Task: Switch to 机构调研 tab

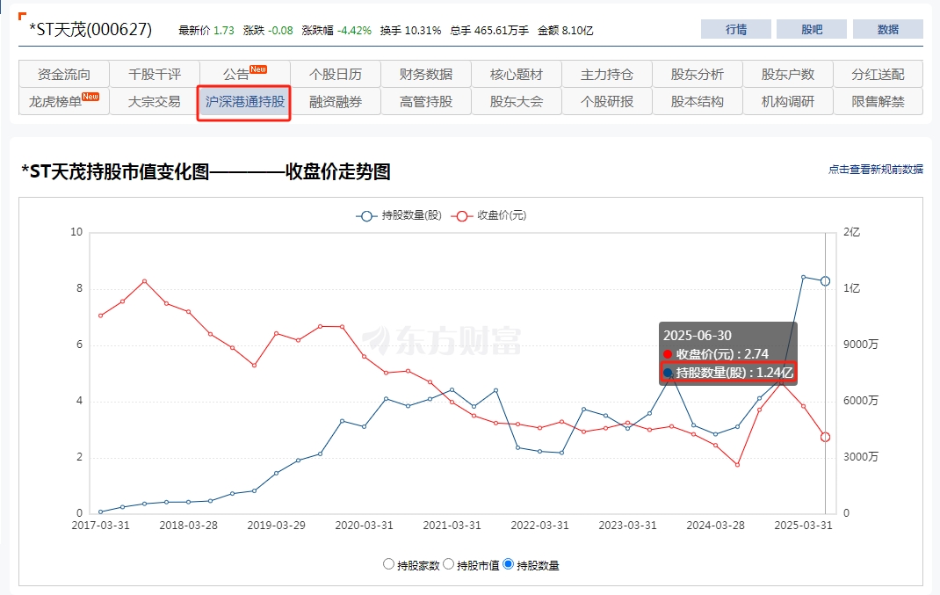Action: pyautogui.click(x=788, y=101)
